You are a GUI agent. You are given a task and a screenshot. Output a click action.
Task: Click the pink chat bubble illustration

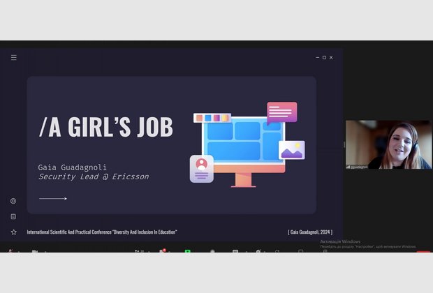pos(281,112)
